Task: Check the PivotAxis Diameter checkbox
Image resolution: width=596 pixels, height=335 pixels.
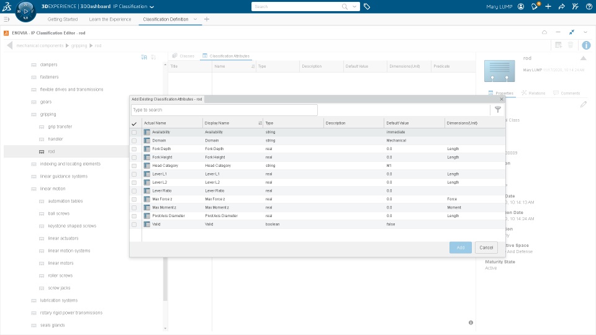Action: click(x=134, y=216)
